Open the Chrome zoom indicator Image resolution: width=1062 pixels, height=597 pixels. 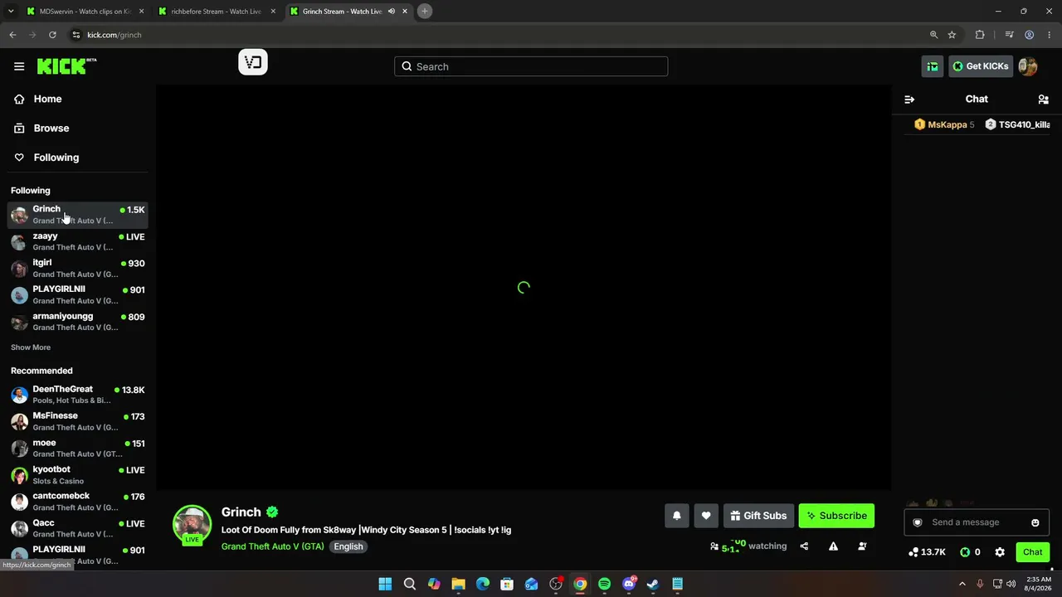933,35
